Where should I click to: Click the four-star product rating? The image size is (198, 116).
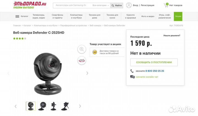point(20,38)
